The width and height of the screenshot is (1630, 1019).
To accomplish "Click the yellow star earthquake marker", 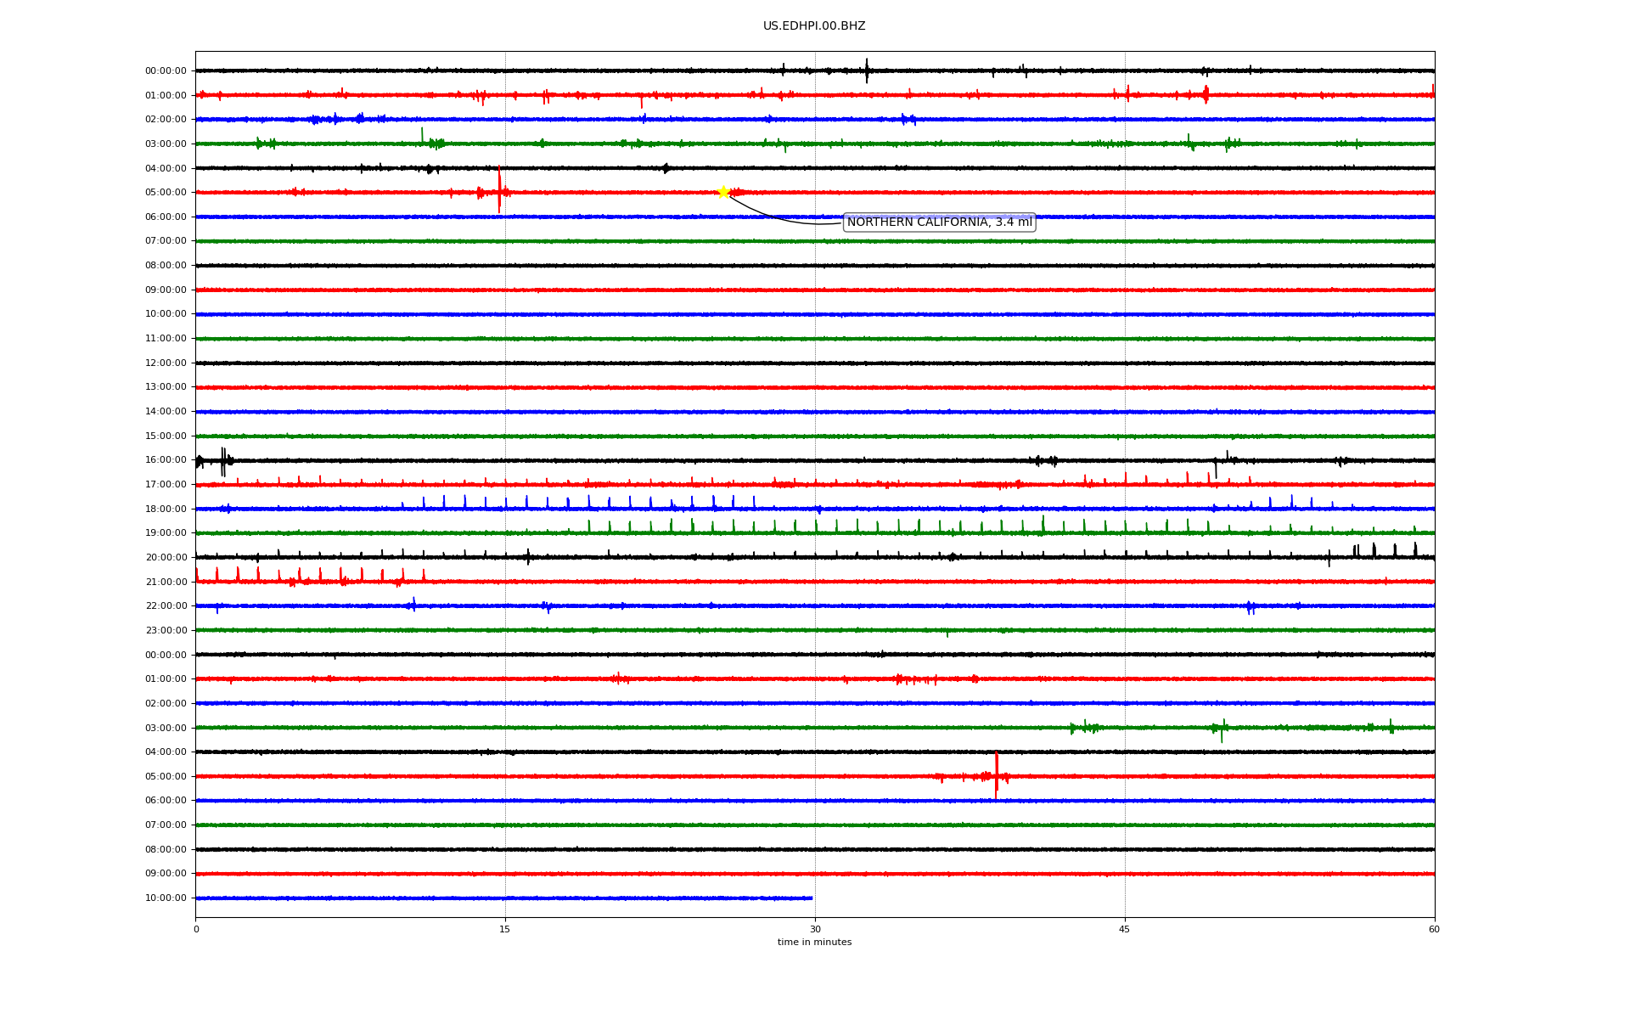I will pyautogui.click(x=723, y=192).
